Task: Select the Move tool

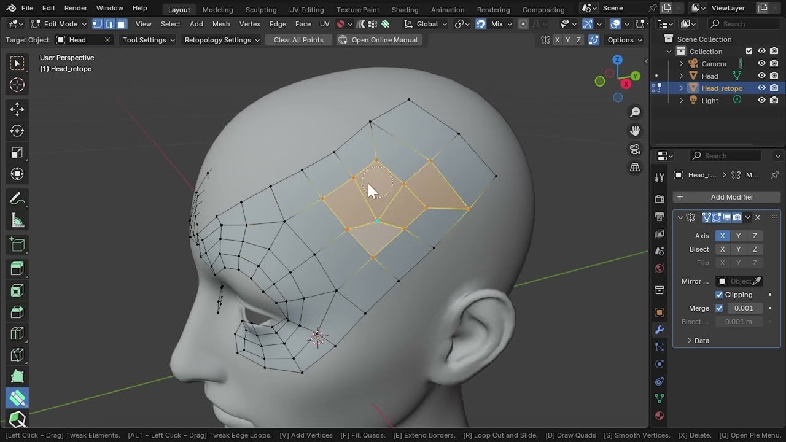Action: pyautogui.click(x=17, y=109)
